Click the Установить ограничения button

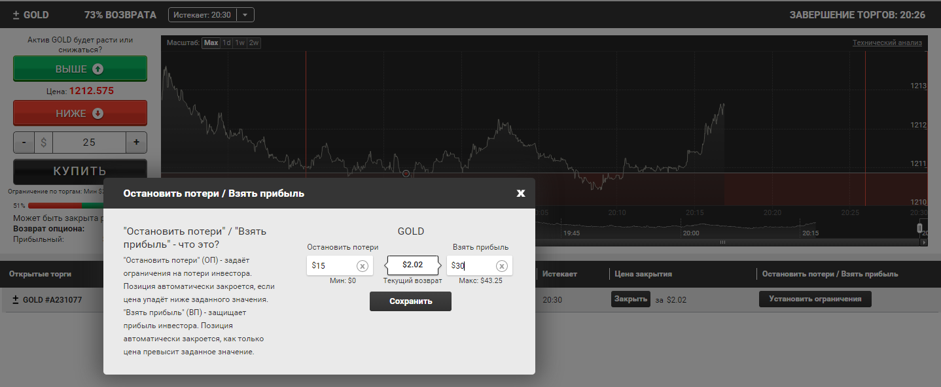(x=815, y=299)
